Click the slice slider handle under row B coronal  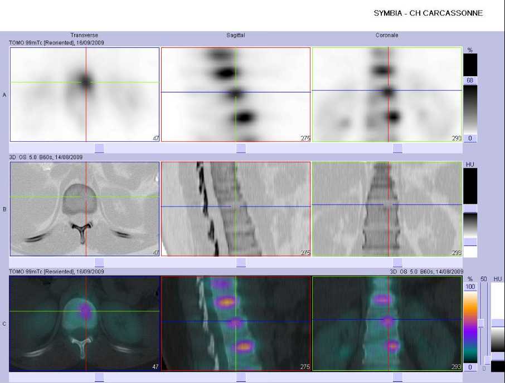coord(398,262)
